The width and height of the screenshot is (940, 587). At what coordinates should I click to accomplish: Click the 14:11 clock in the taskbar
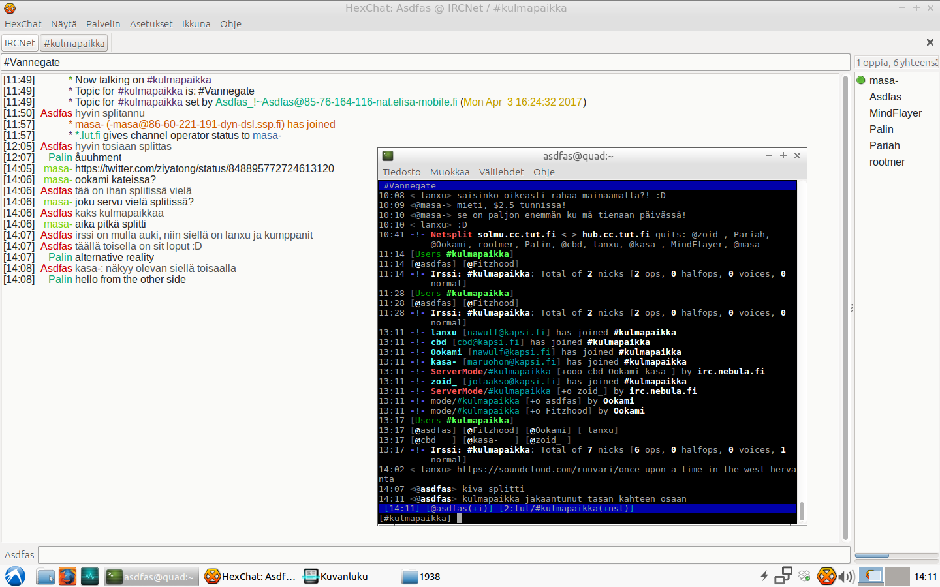pos(925,577)
